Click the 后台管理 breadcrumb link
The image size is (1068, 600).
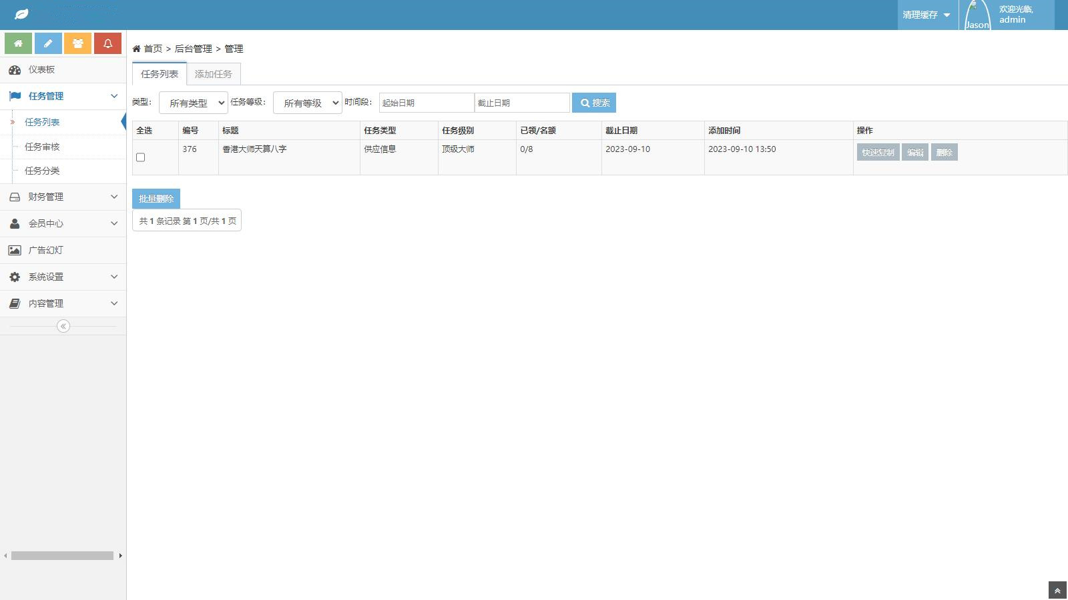tap(194, 49)
